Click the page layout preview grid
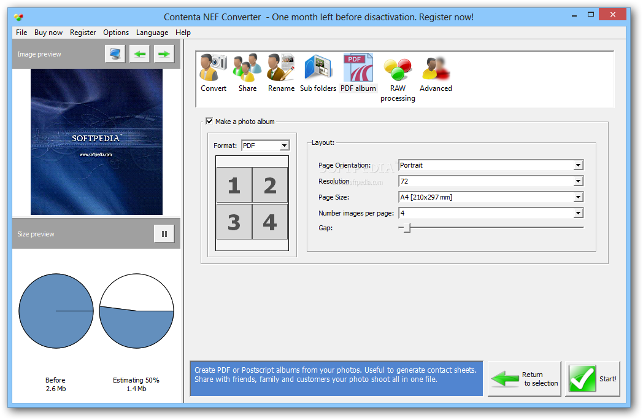 252,203
